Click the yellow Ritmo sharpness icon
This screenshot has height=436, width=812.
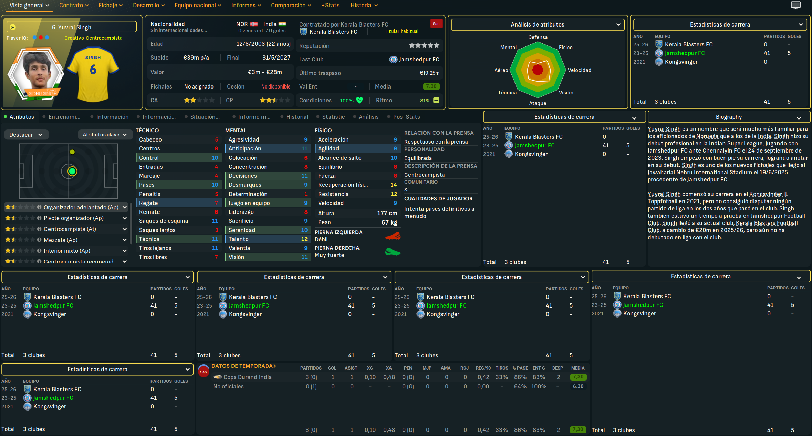coord(436,100)
